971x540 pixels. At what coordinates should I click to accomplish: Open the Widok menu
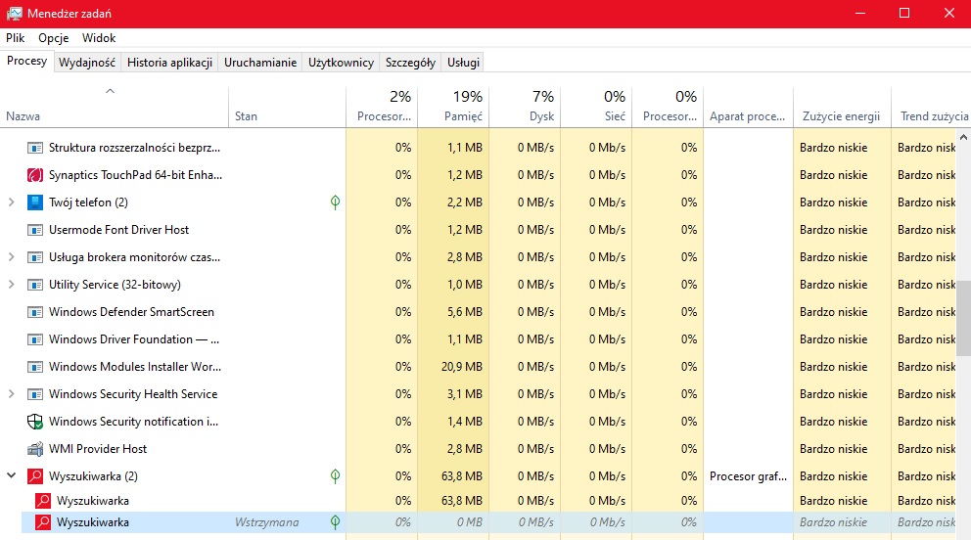pyautogui.click(x=99, y=38)
